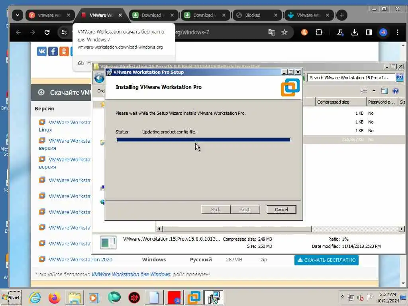
Task: Open the media player taskbar icon
Action: [x=94, y=298]
